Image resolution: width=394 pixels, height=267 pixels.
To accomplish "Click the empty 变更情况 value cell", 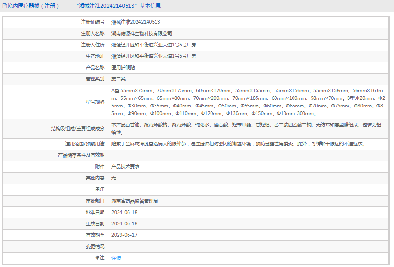I will tap(249, 246).
